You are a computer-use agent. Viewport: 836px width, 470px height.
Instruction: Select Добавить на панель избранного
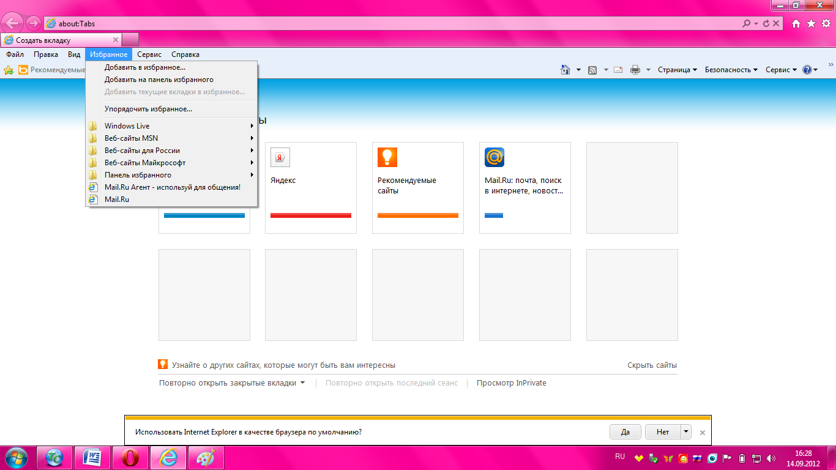(172, 80)
